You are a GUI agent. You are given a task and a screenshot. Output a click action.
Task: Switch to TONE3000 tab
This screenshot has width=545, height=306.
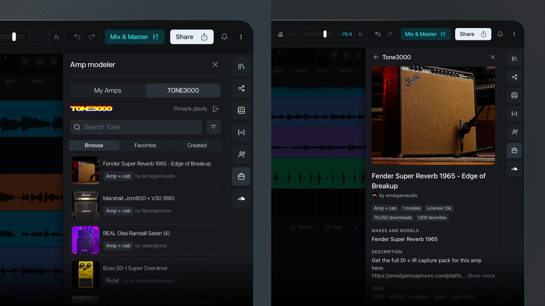coord(183,90)
